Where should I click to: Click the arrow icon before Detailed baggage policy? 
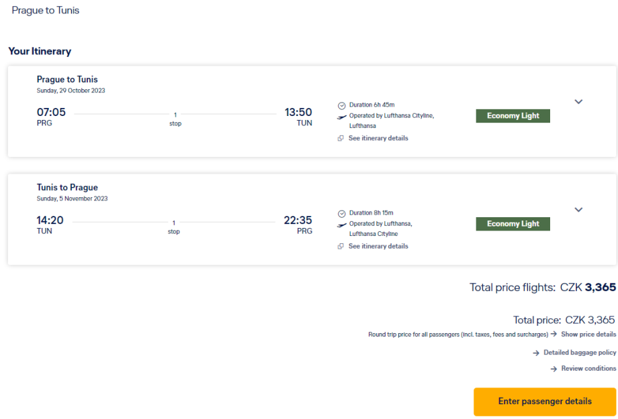click(536, 353)
